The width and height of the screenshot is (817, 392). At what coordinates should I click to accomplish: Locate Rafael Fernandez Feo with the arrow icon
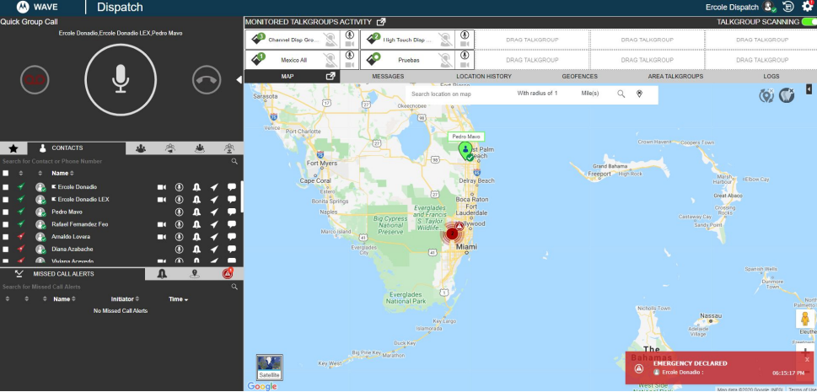pos(214,224)
